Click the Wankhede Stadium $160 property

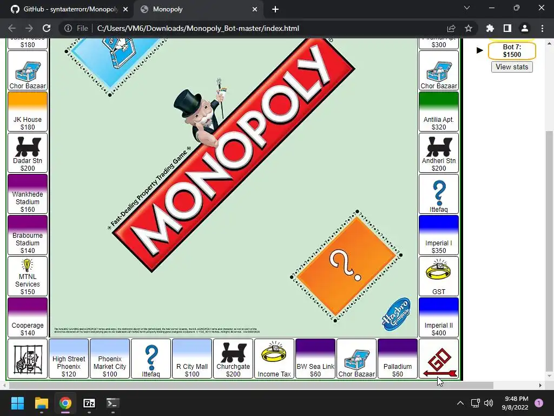[x=28, y=193]
